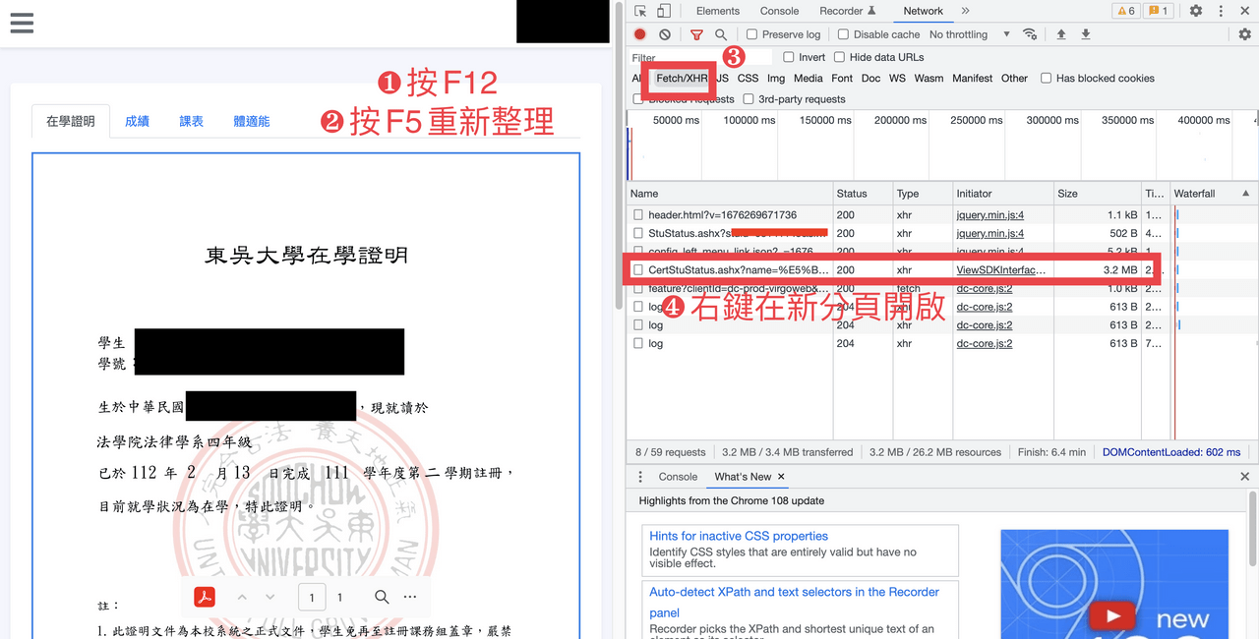Image resolution: width=1259 pixels, height=639 pixels.
Task: Check 3rd-party requests
Action: pos(749,98)
